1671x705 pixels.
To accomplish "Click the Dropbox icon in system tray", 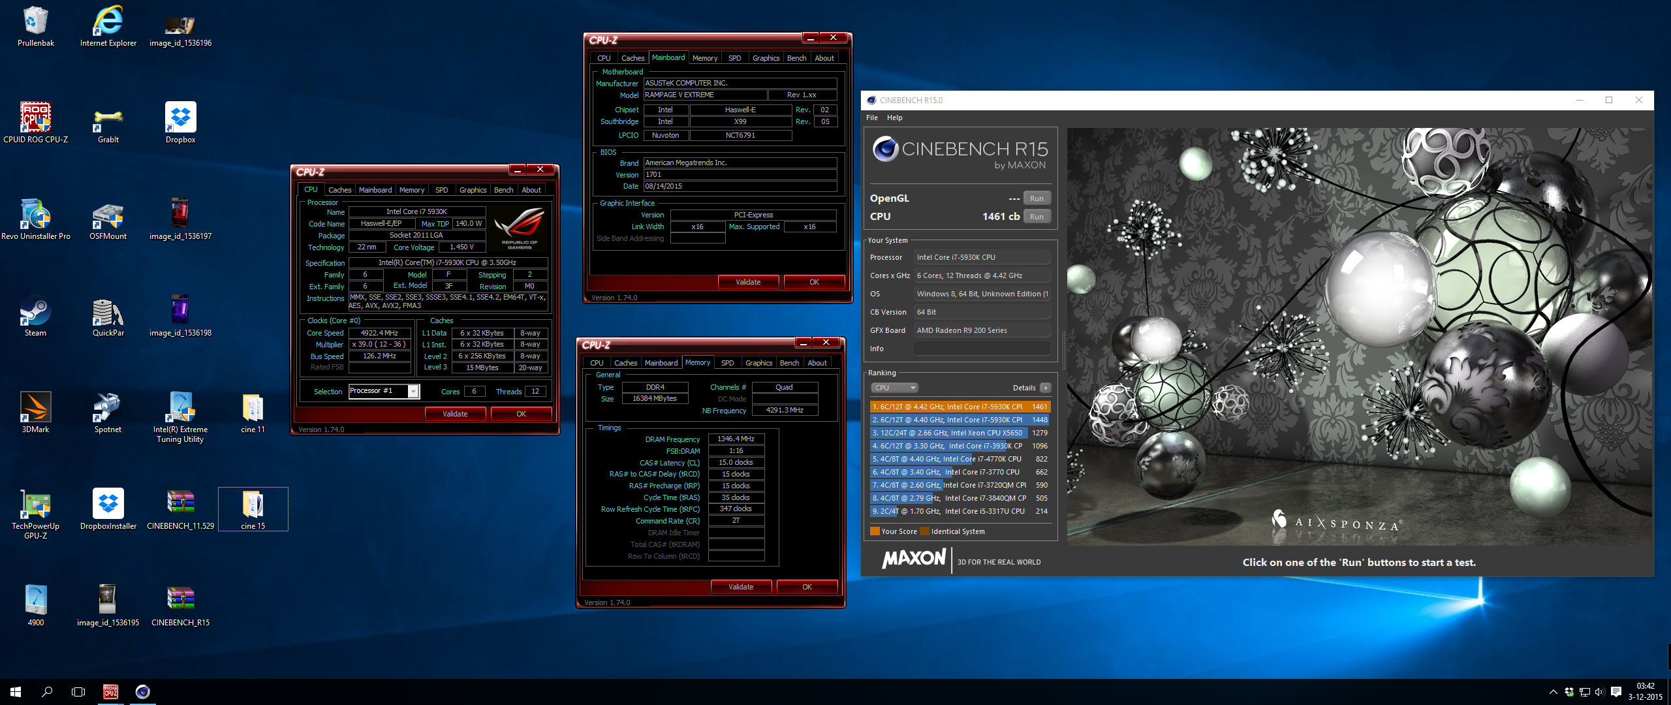I will (1569, 692).
